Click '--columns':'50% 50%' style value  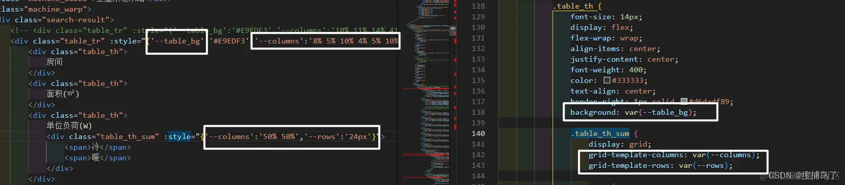click(x=252, y=136)
